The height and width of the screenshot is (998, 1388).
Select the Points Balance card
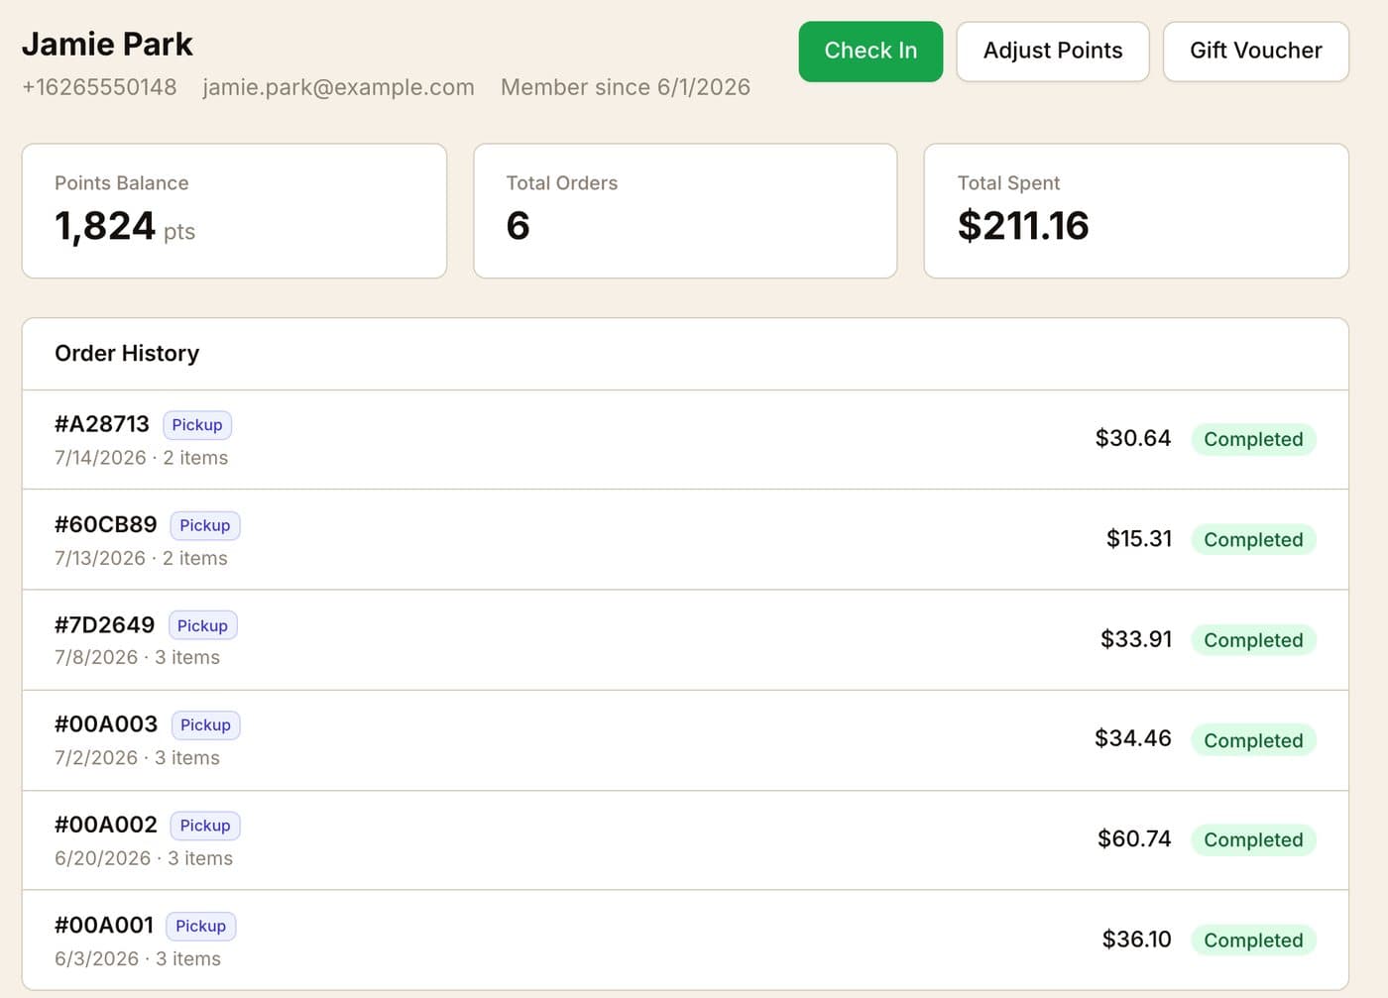tap(234, 211)
